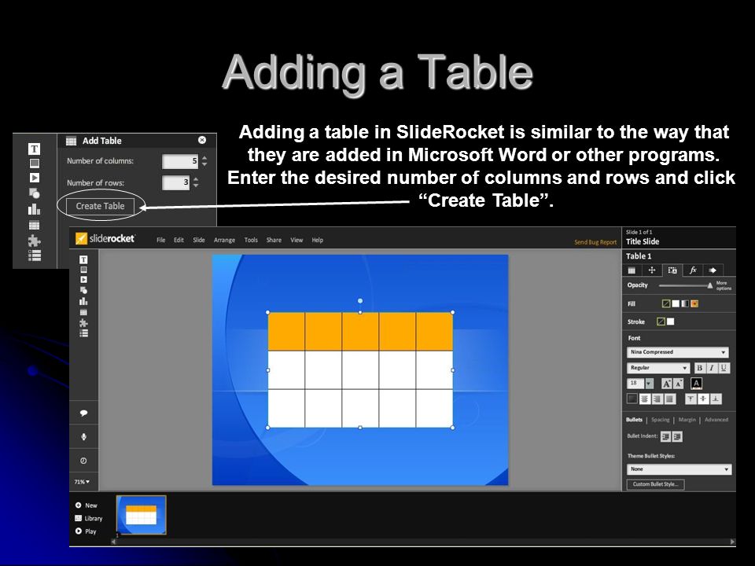Viewport: 755px width, 566px height.
Task: Select the white Stroke swatch
Action: tap(670, 322)
